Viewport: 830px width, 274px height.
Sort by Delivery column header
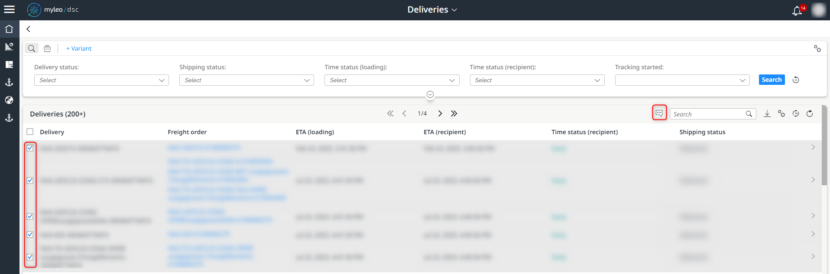pos(52,132)
